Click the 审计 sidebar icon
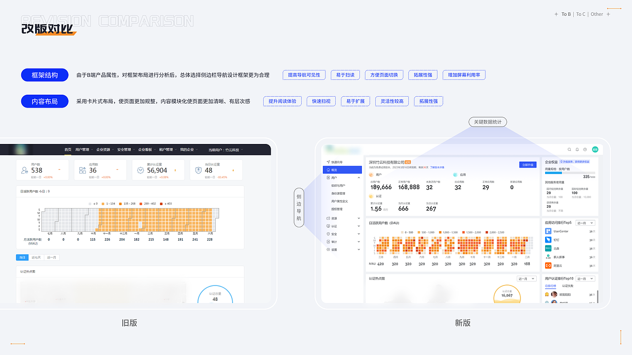The height and width of the screenshot is (355, 632). pos(328,242)
